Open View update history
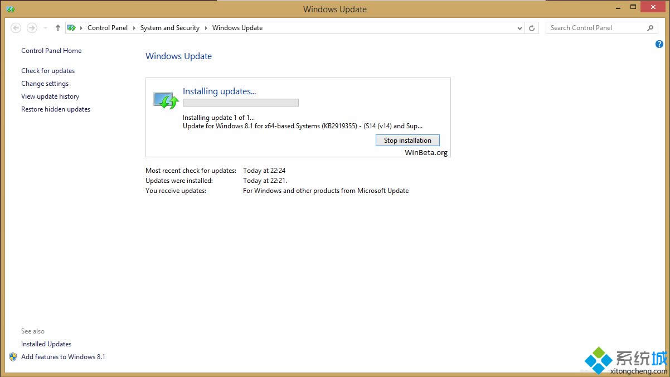This screenshot has width=670, height=377. coord(50,96)
